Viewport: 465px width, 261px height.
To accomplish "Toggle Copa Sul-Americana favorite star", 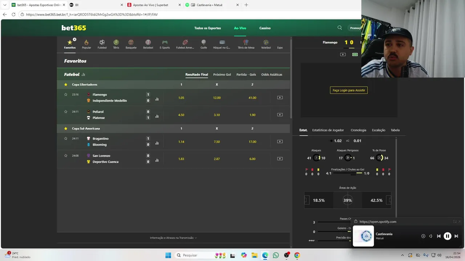I will click(66, 128).
